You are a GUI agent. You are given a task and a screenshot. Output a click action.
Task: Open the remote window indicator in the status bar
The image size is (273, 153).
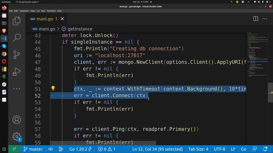click(x=14, y=149)
